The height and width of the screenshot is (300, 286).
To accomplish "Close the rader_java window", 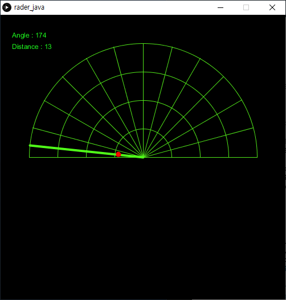I will tap(272, 7).
